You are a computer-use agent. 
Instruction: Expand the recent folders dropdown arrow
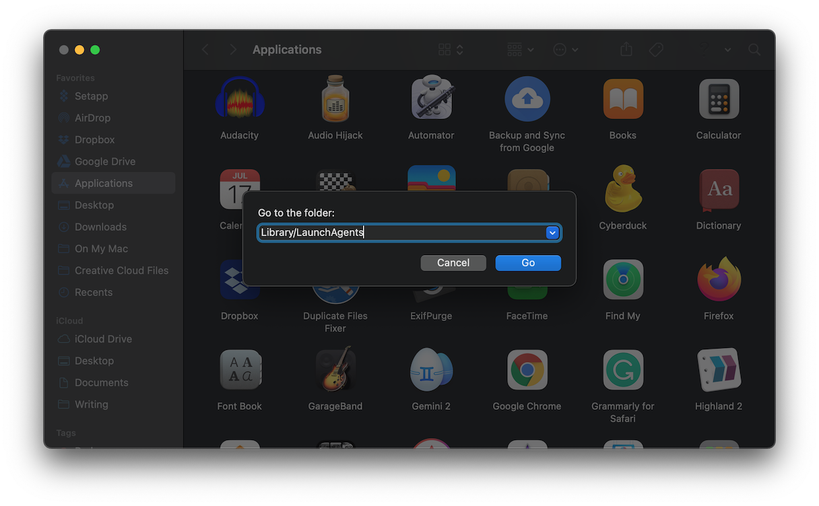pyautogui.click(x=552, y=233)
